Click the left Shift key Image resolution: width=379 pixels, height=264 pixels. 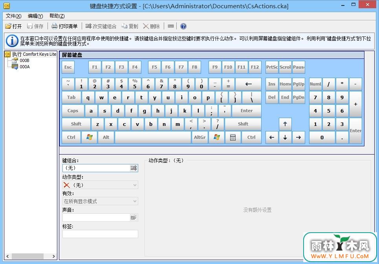coord(76,124)
